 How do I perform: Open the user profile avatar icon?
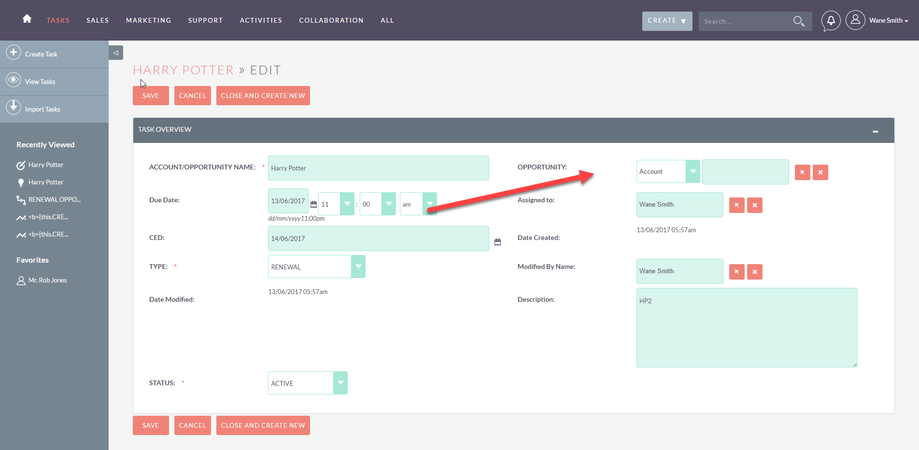[855, 20]
